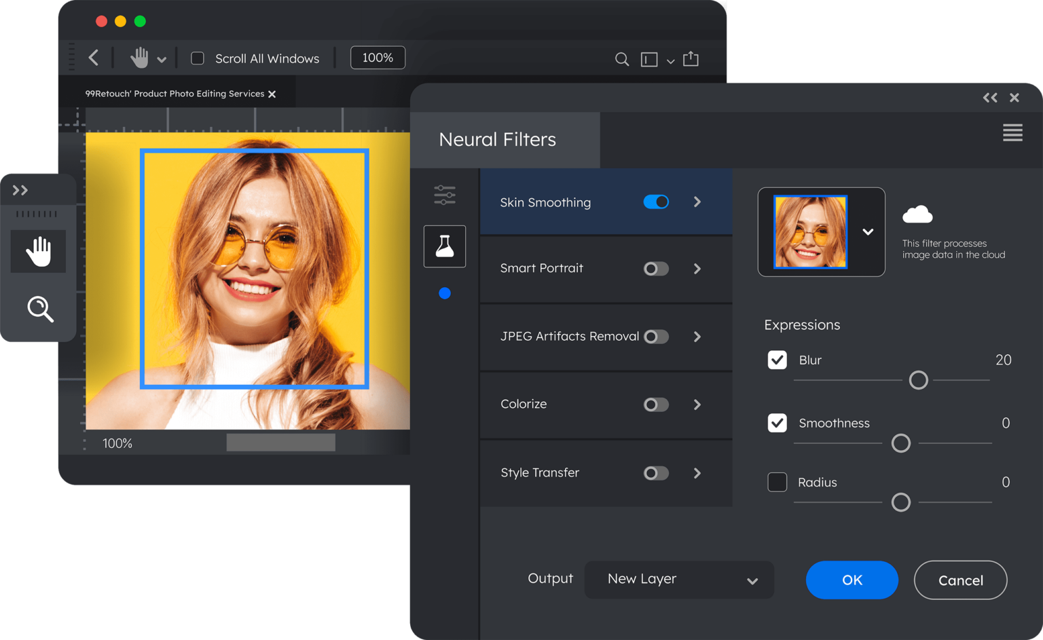Turn off the Skin Smoothing toggle
Image resolution: width=1043 pixels, height=640 pixels.
tap(656, 202)
